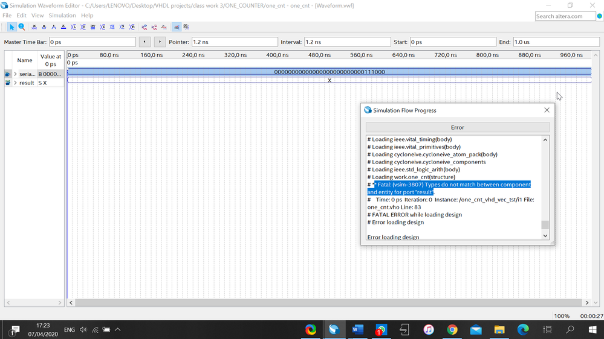Image resolution: width=604 pixels, height=339 pixels.
Task: Open the Count Value (XC) tool
Action: 102,27
